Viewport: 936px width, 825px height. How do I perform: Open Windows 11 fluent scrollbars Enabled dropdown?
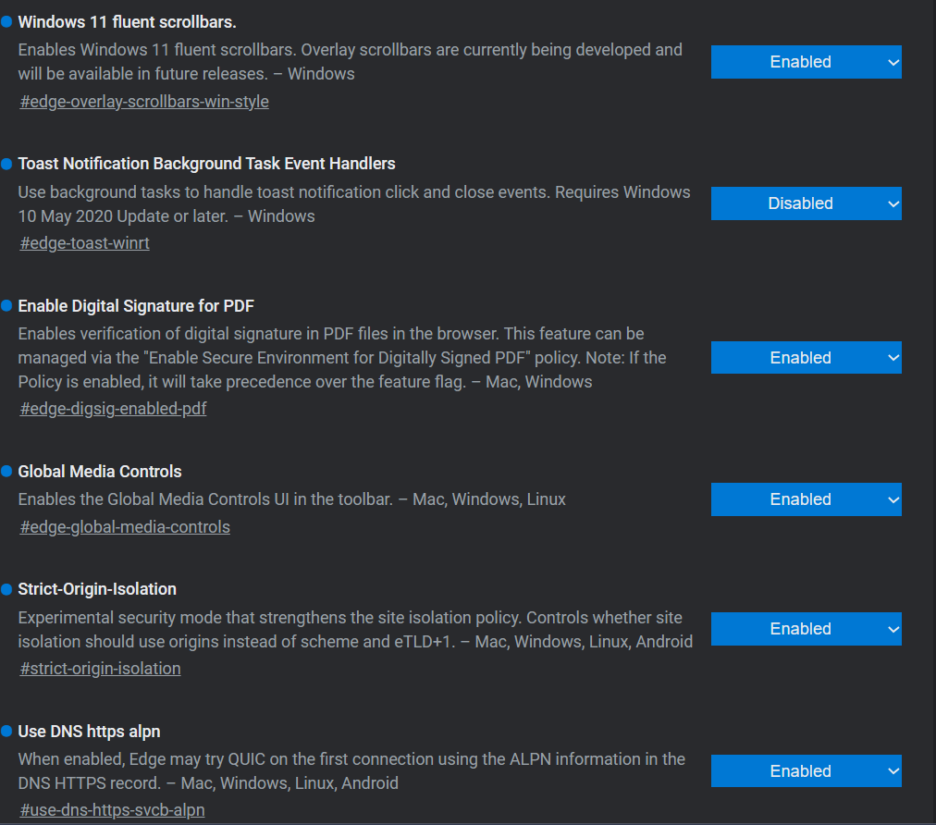806,61
